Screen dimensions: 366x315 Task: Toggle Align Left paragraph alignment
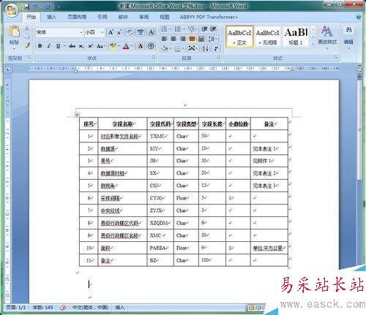164,39
